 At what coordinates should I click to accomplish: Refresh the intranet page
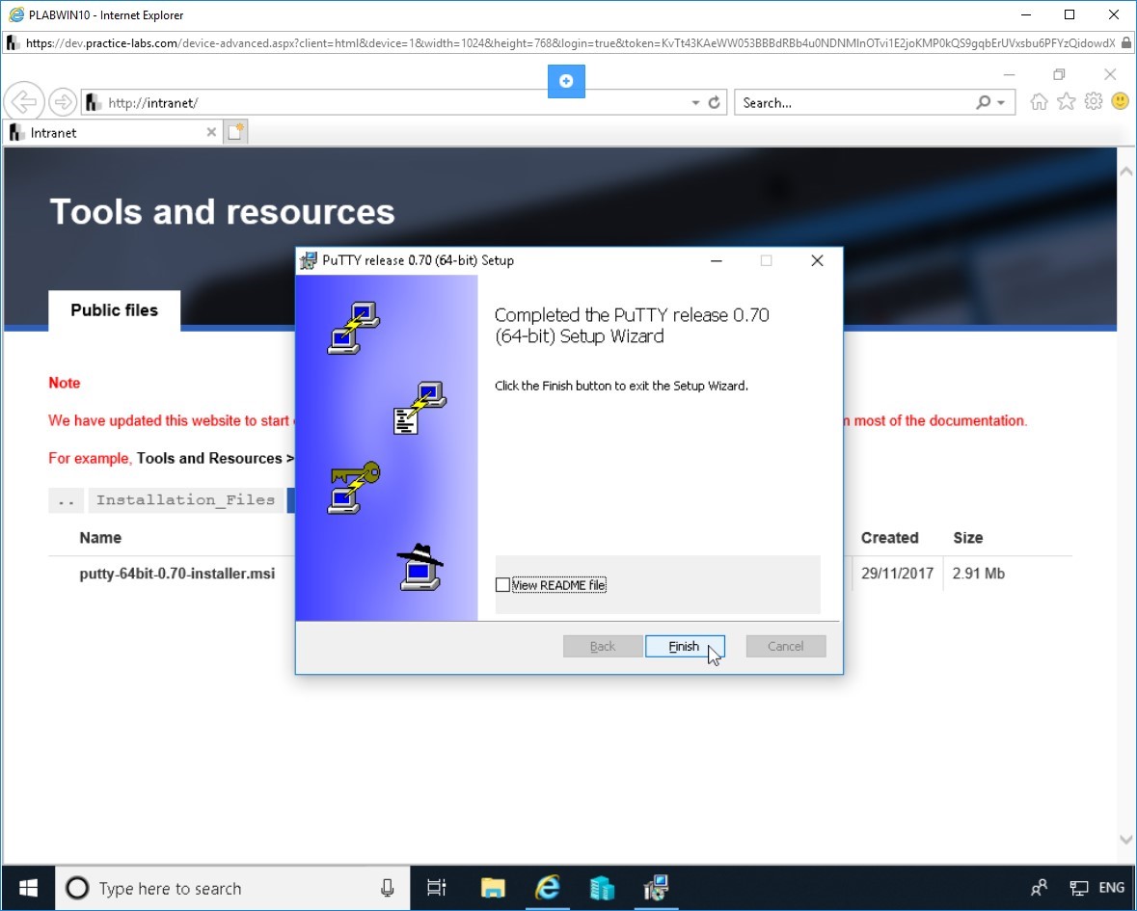point(715,102)
